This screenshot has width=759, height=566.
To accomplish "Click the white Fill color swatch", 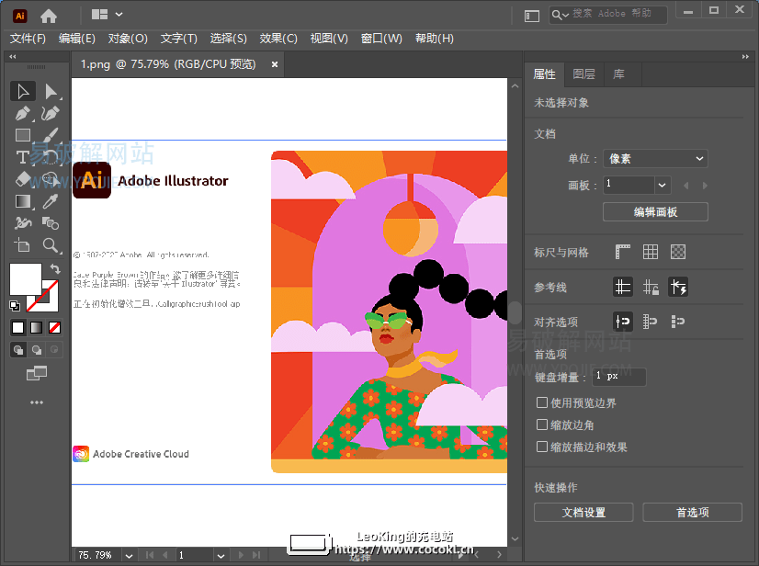I will click(25, 278).
